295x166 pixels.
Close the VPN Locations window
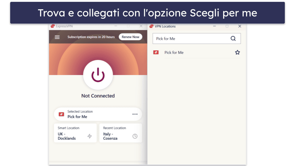click(x=240, y=26)
